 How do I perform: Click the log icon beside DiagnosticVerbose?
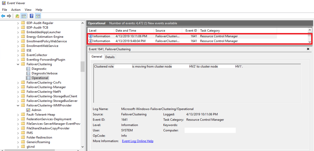click(x=28, y=73)
